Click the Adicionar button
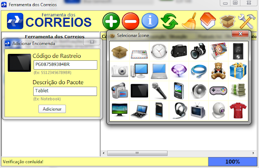259x168 pixels. point(52,109)
